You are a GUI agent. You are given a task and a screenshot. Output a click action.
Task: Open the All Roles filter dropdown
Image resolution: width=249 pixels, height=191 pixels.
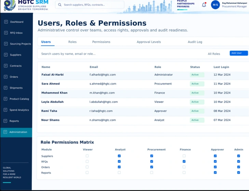[214, 54]
